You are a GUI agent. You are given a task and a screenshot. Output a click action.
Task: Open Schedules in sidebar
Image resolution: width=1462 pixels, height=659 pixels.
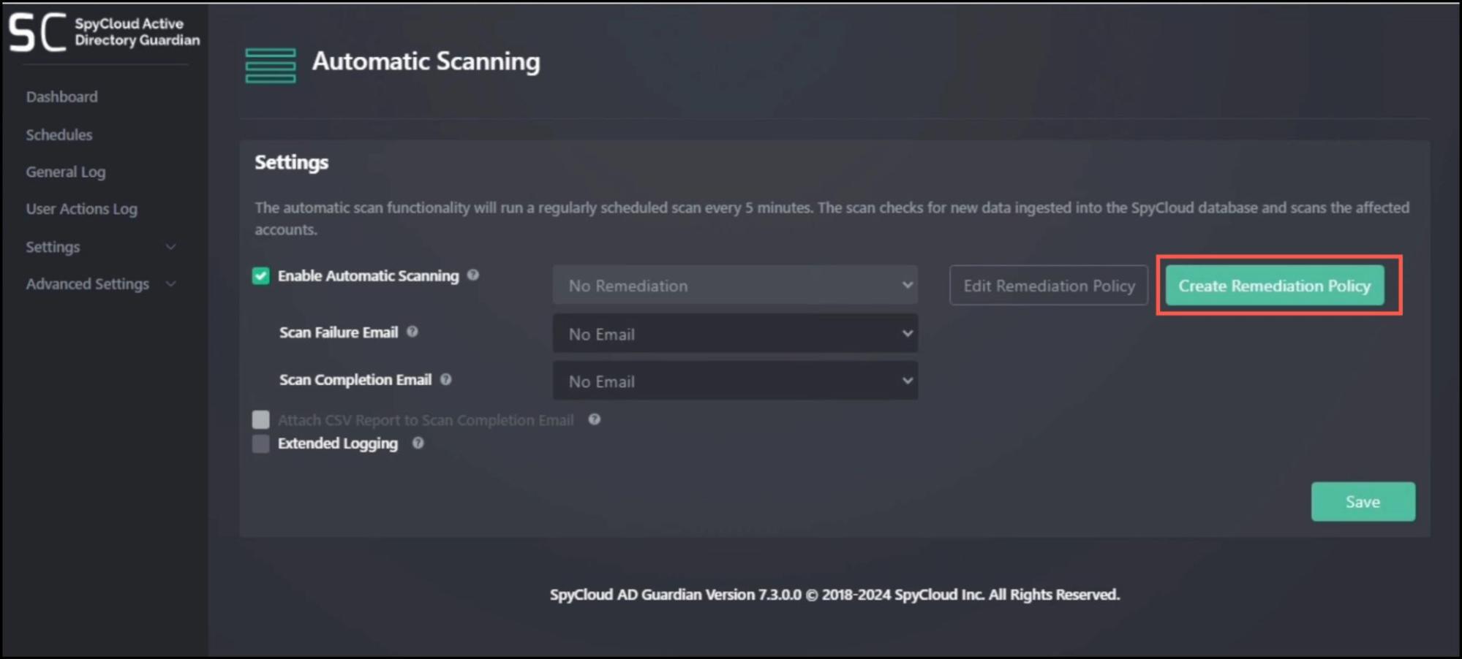point(59,134)
